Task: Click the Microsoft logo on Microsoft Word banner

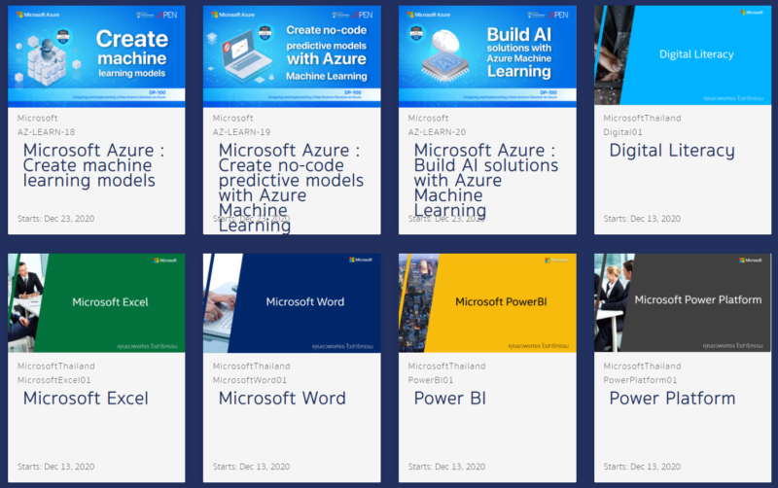Action: pyautogui.click(x=361, y=260)
